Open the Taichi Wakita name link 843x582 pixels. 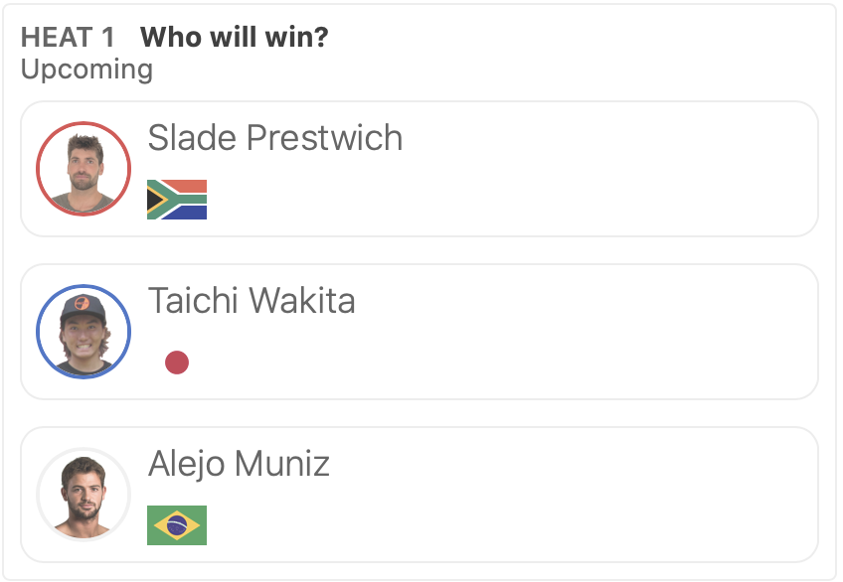coord(252,301)
